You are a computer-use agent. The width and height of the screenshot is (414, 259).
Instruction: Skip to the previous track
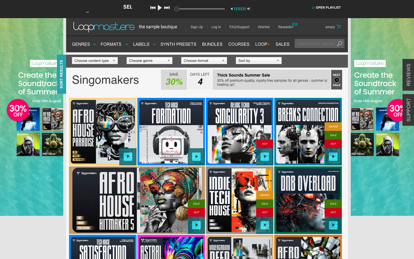pyautogui.click(x=153, y=8)
